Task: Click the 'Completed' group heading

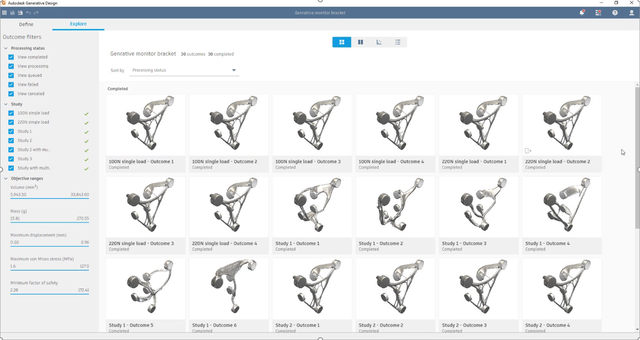Action: point(118,89)
